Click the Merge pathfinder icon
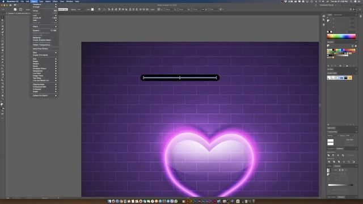Image resolution: width=363 pixels, height=204 pixels. pos(339,161)
